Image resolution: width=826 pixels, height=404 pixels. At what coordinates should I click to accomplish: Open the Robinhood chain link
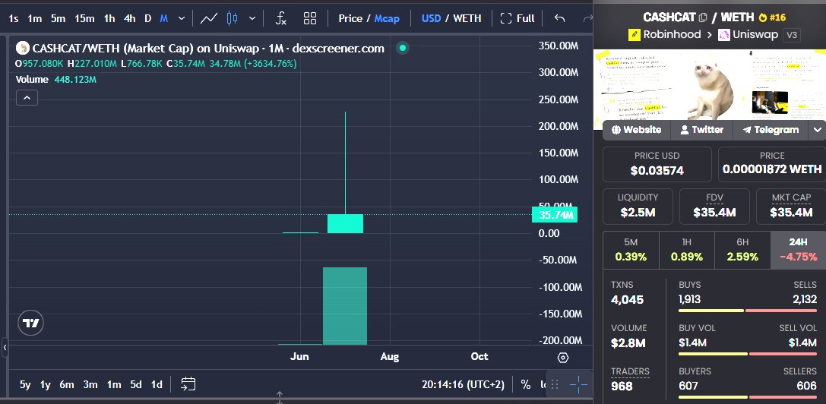tap(665, 35)
